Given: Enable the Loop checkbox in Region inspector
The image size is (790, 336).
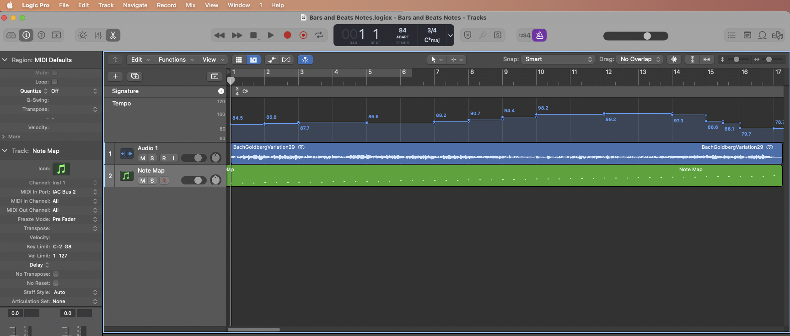Looking at the screenshot, I should [54, 82].
